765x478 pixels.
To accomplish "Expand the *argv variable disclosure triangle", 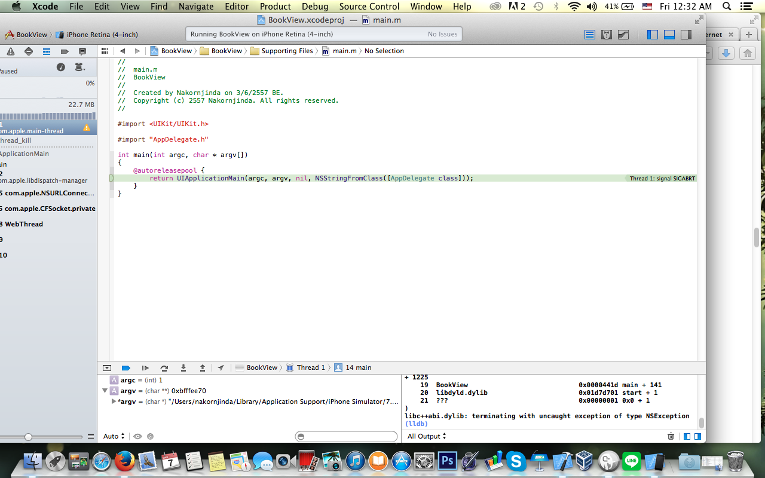I will pyautogui.click(x=114, y=402).
